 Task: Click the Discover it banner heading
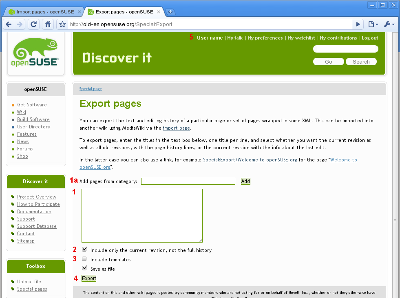point(117,57)
